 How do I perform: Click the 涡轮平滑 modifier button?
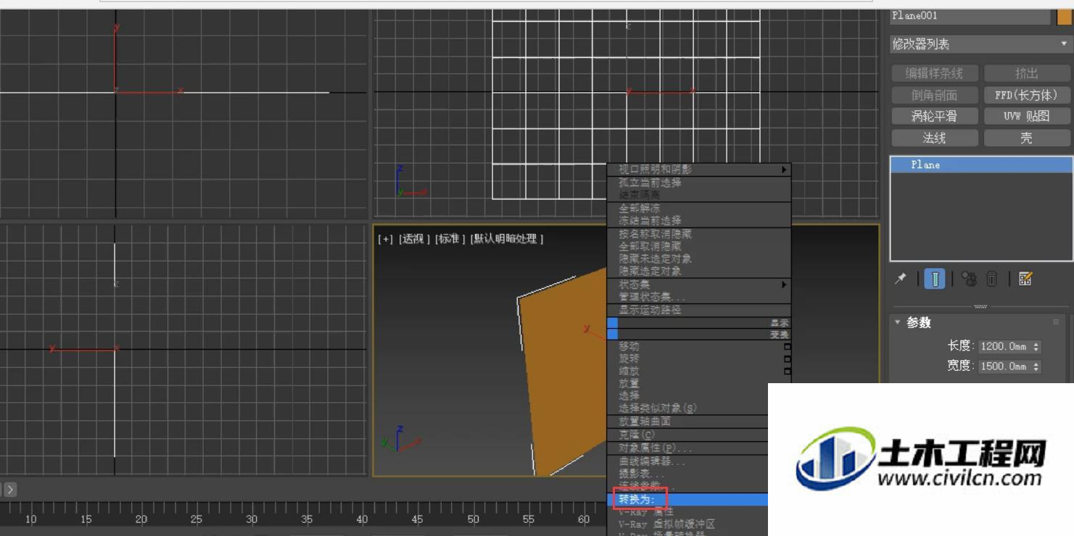click(935, 117)
